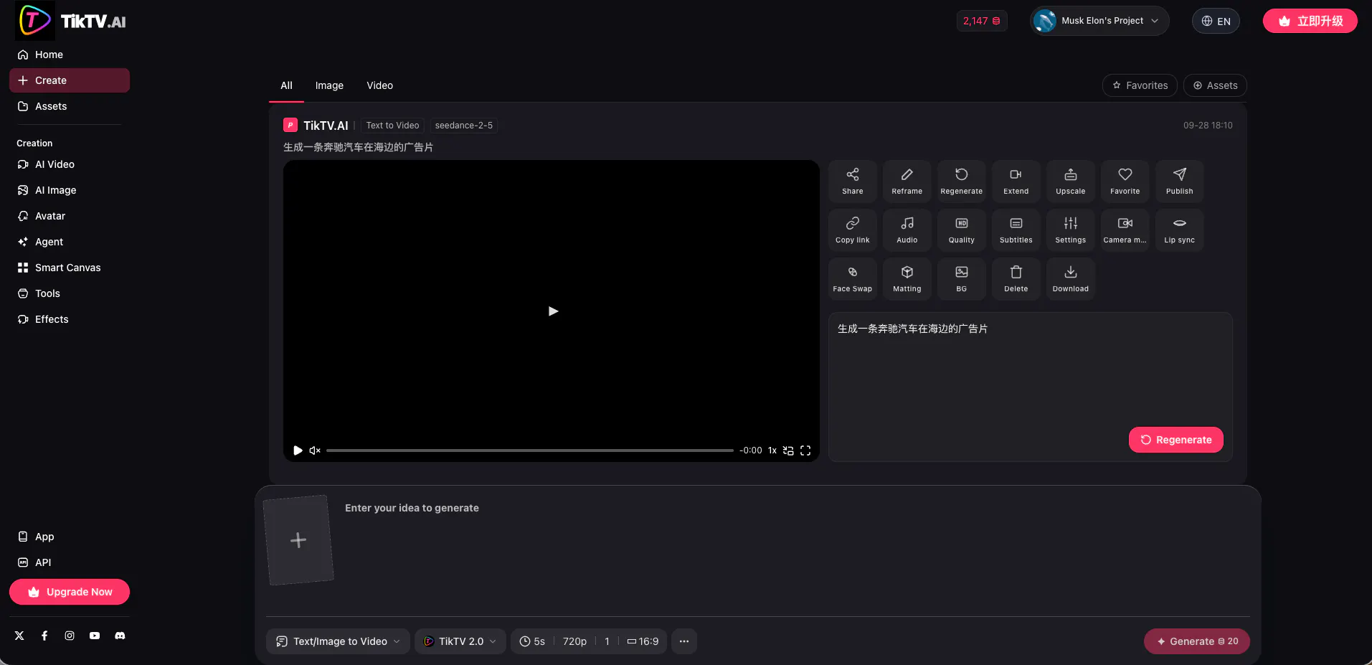
Task: Download the generated video
Action: [1070, 278]
